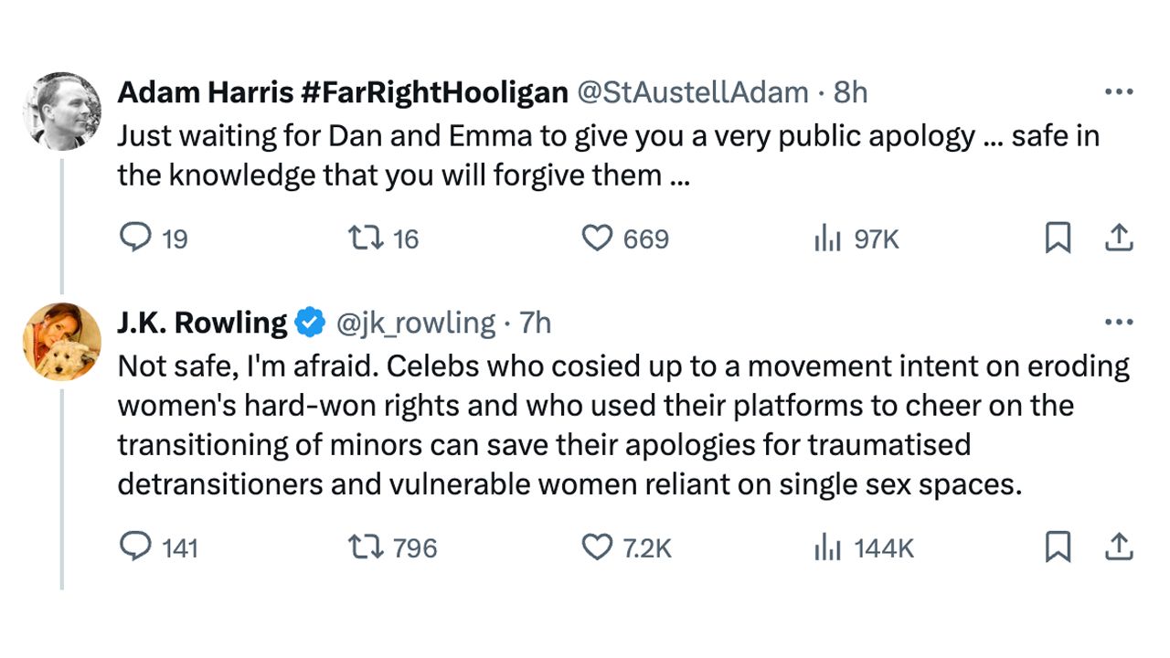The width and height of the screenshot is (1170, 658).
Task: Open Adam Harris's profile picture
Action: (x=62, y=111)
